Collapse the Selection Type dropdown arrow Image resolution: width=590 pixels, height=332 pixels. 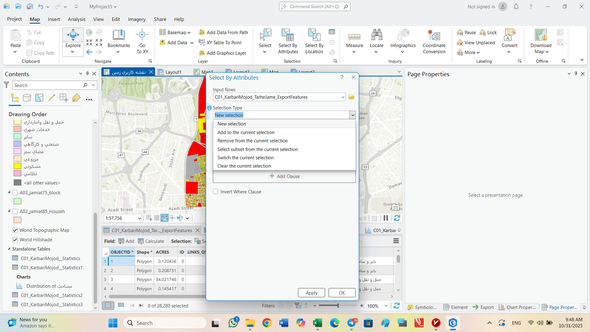coord(352,115)
